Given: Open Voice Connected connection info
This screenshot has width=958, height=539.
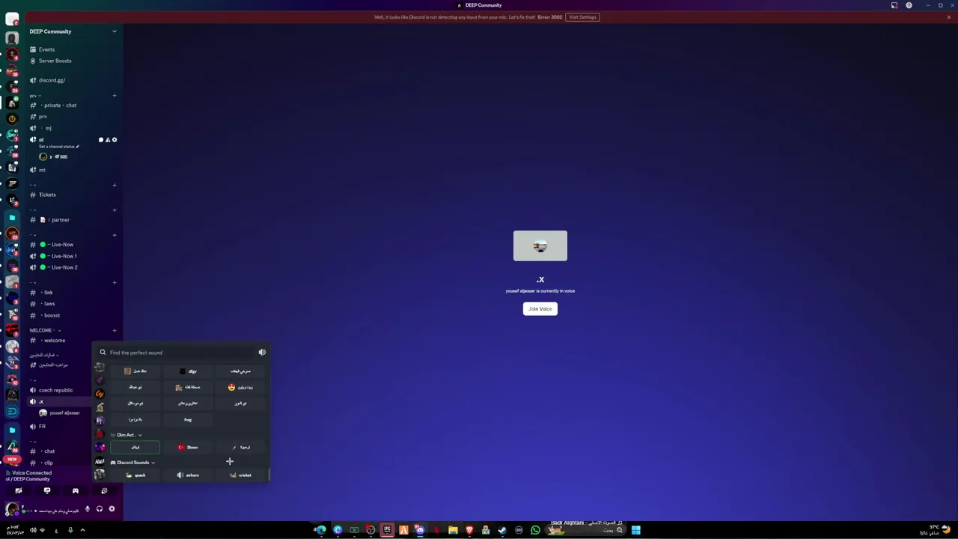Looking at the screenshot, I should click(x=30, y=473).
